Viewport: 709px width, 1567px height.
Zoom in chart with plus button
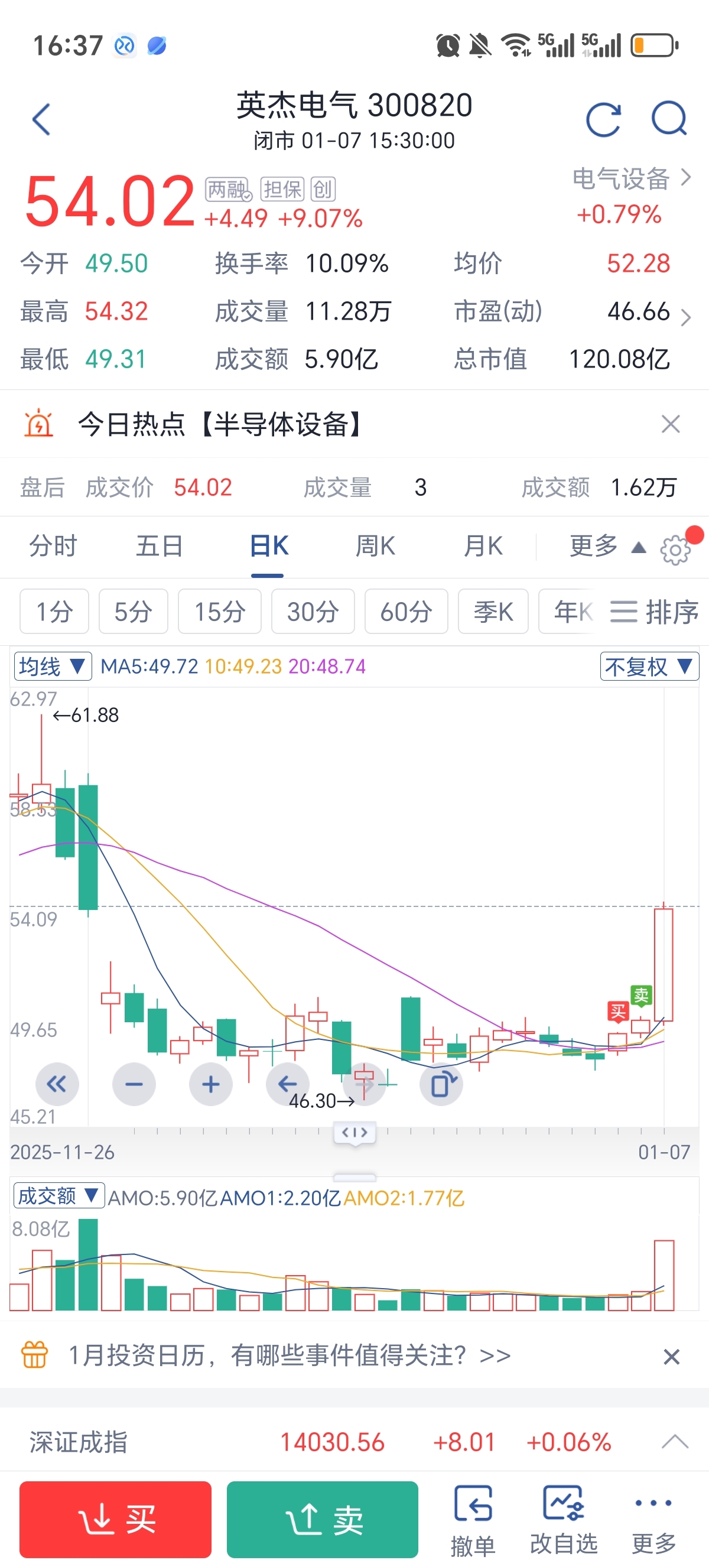click(210, 1084)
